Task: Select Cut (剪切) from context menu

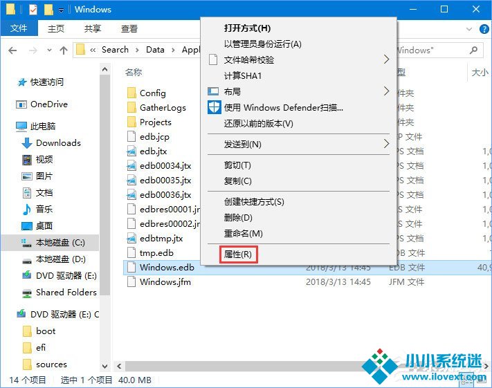Action: (x=237, y=165)
